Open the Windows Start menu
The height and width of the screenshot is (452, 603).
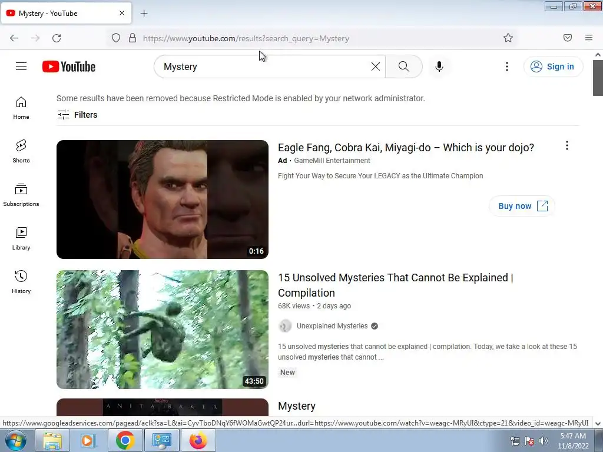[x=16, y=440]
